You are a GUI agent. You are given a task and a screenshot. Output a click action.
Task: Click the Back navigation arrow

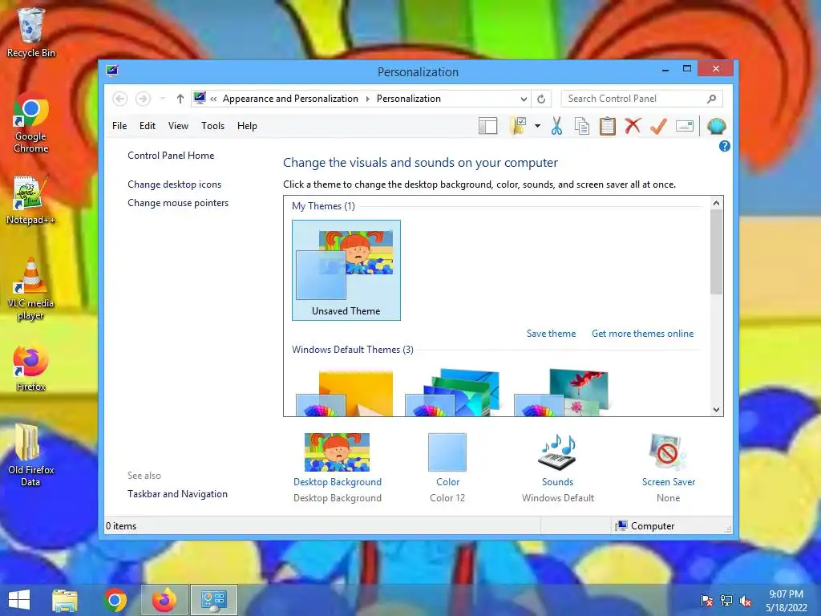point(120,99)
